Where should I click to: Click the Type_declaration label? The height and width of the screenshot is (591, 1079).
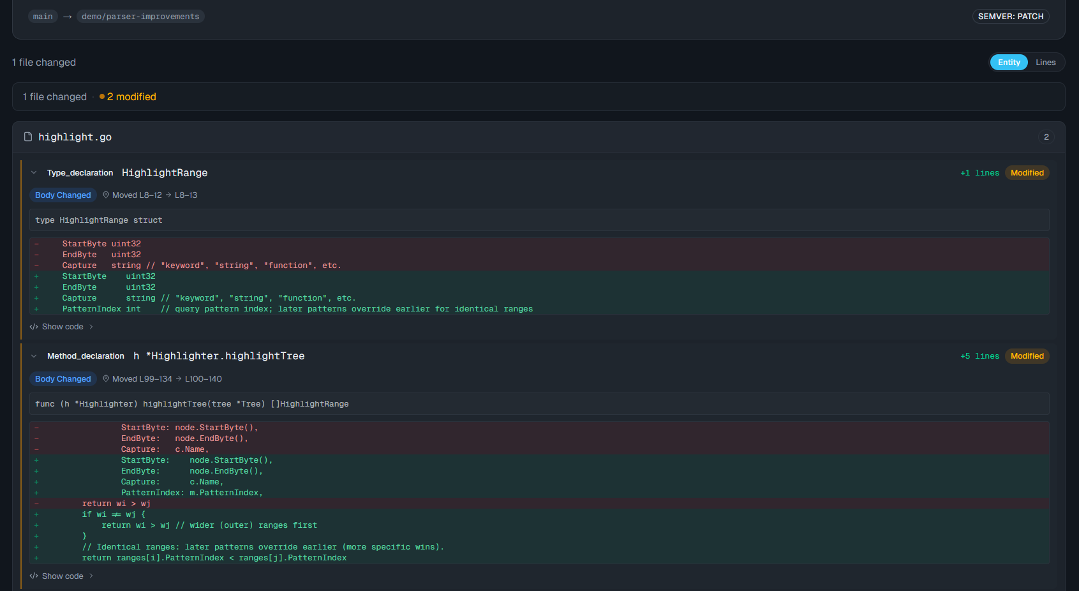tap(80, 173)
